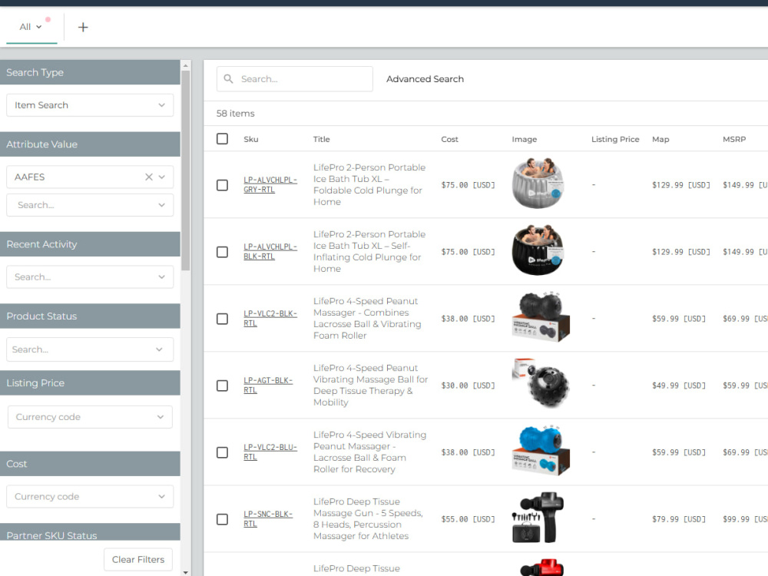Expand the AAFES attribute dropdown arrow
The height and width of the screenshot is (576, 768).
pyautogui.click(x=162, y=177)
